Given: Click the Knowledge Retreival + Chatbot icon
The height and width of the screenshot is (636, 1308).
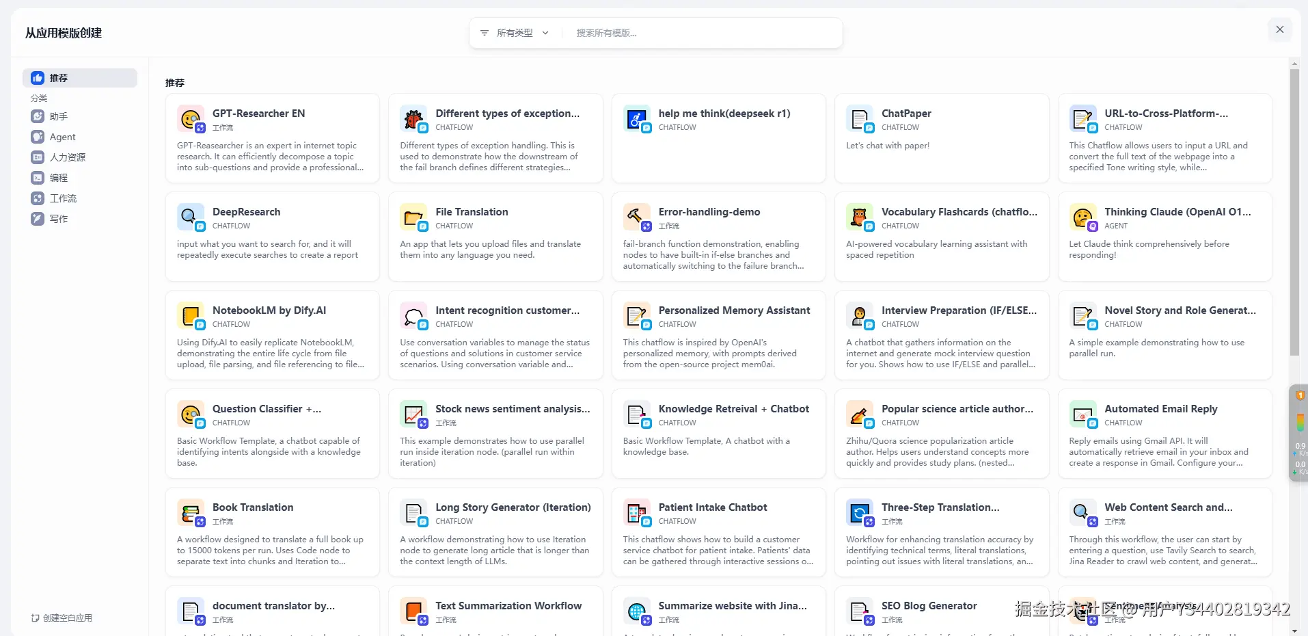Looking at the screenshot, I should coord(637,414).
